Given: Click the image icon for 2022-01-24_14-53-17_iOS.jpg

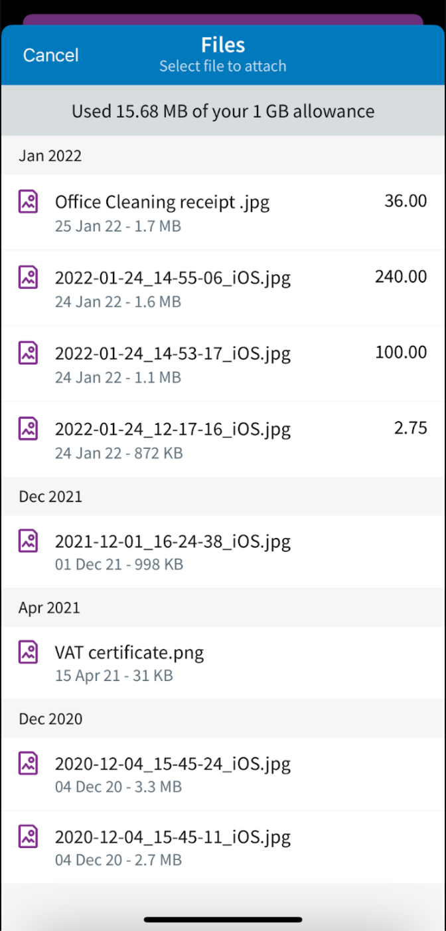Looking at the screenshot, I should 28,352.
